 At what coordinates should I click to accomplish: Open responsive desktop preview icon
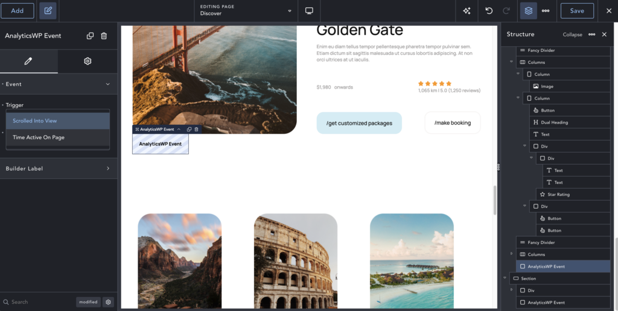point(309,11)
